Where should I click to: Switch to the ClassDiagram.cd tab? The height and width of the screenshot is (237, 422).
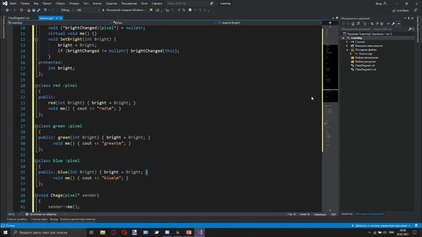point(18,18)
